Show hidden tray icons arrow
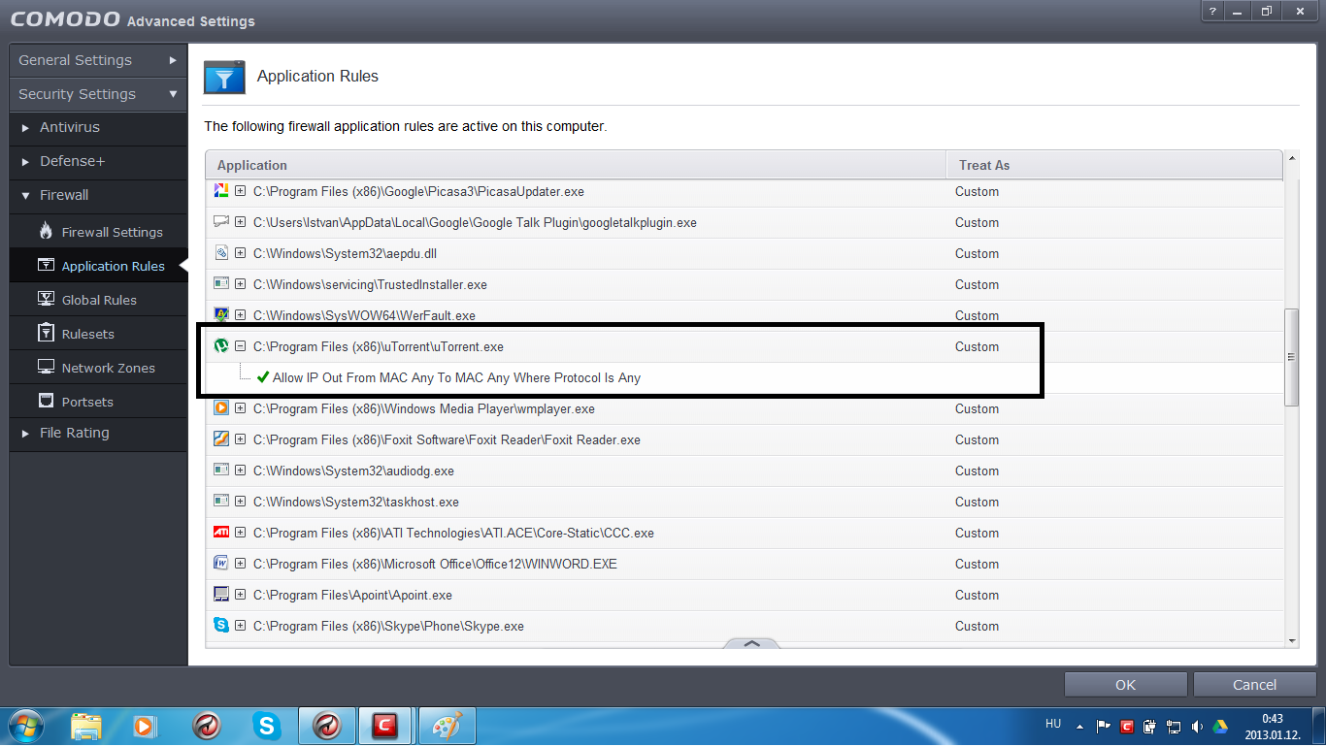 1080,726
